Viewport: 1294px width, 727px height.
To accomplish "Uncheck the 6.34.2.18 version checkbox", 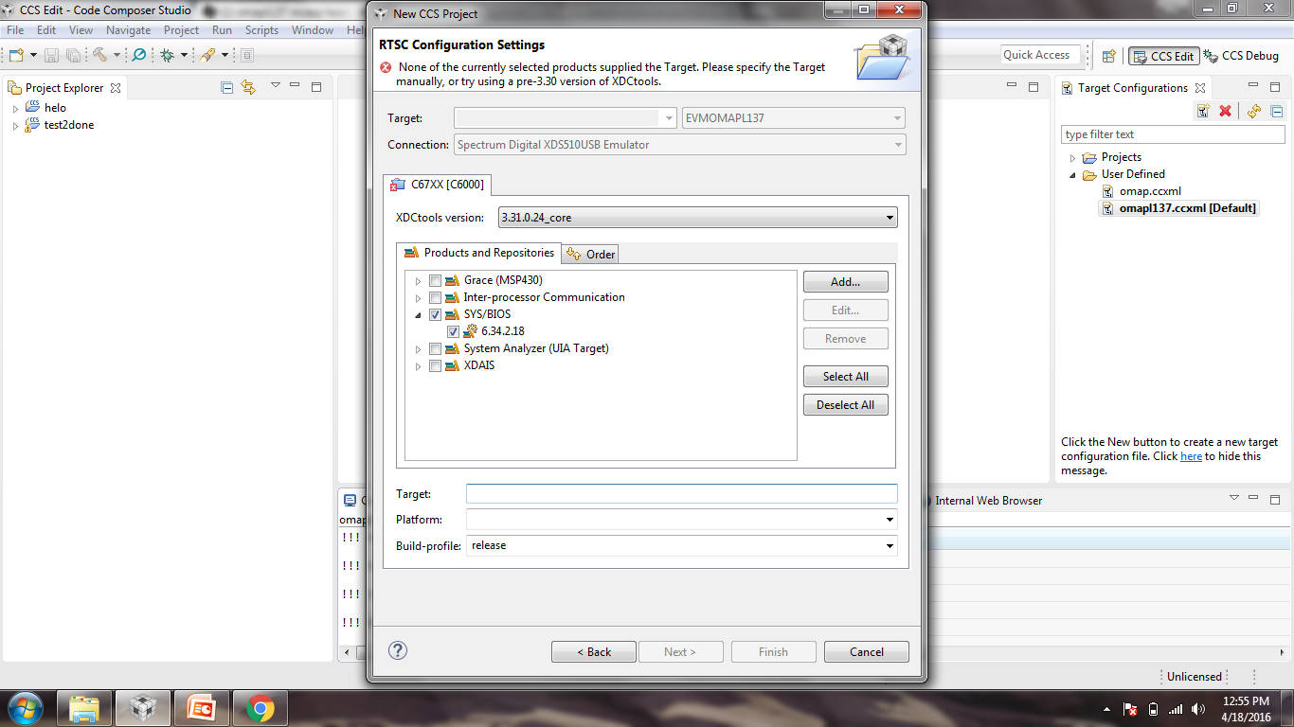I will 453,331.
